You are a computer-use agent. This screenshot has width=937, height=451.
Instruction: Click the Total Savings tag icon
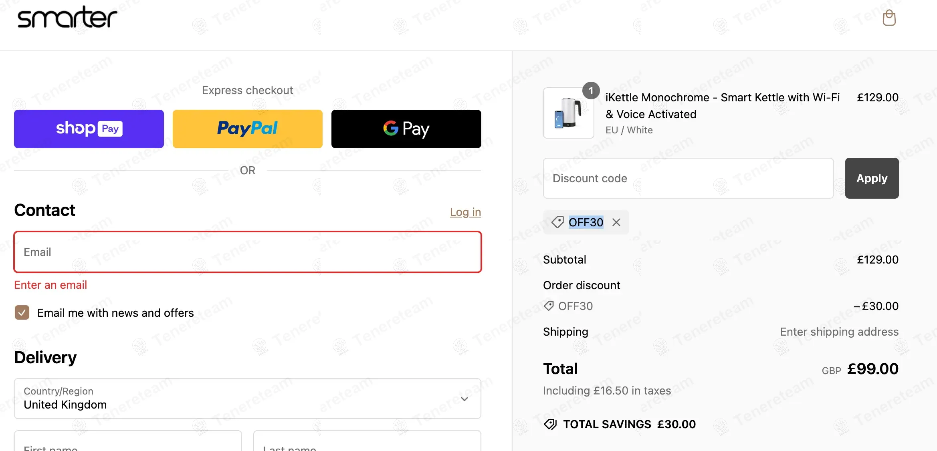coord(550,424)
